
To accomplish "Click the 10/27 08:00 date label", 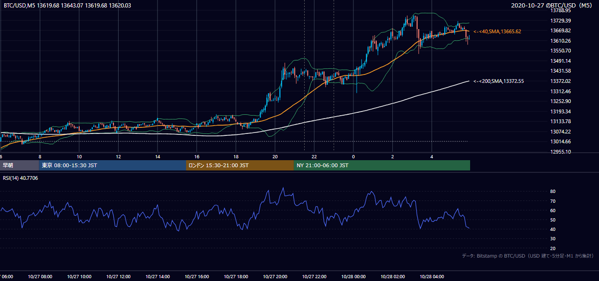I will click(40, 277).
